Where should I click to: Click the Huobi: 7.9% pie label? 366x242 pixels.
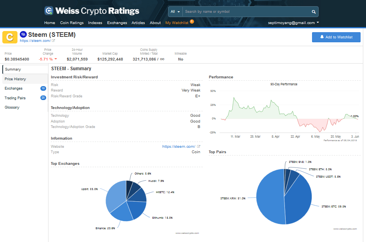[156, 181]
